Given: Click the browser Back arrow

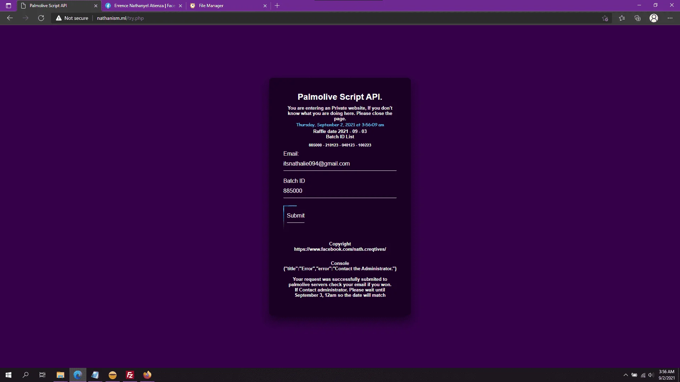Looking at the screenshot, I should pos(10,18).
